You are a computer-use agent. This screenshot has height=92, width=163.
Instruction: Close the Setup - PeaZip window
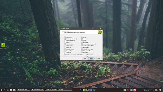[101, 28]
